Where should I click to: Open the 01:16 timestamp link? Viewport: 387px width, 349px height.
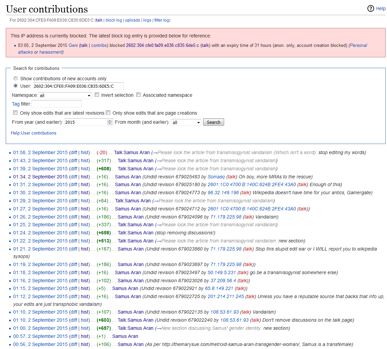point(40,281)
